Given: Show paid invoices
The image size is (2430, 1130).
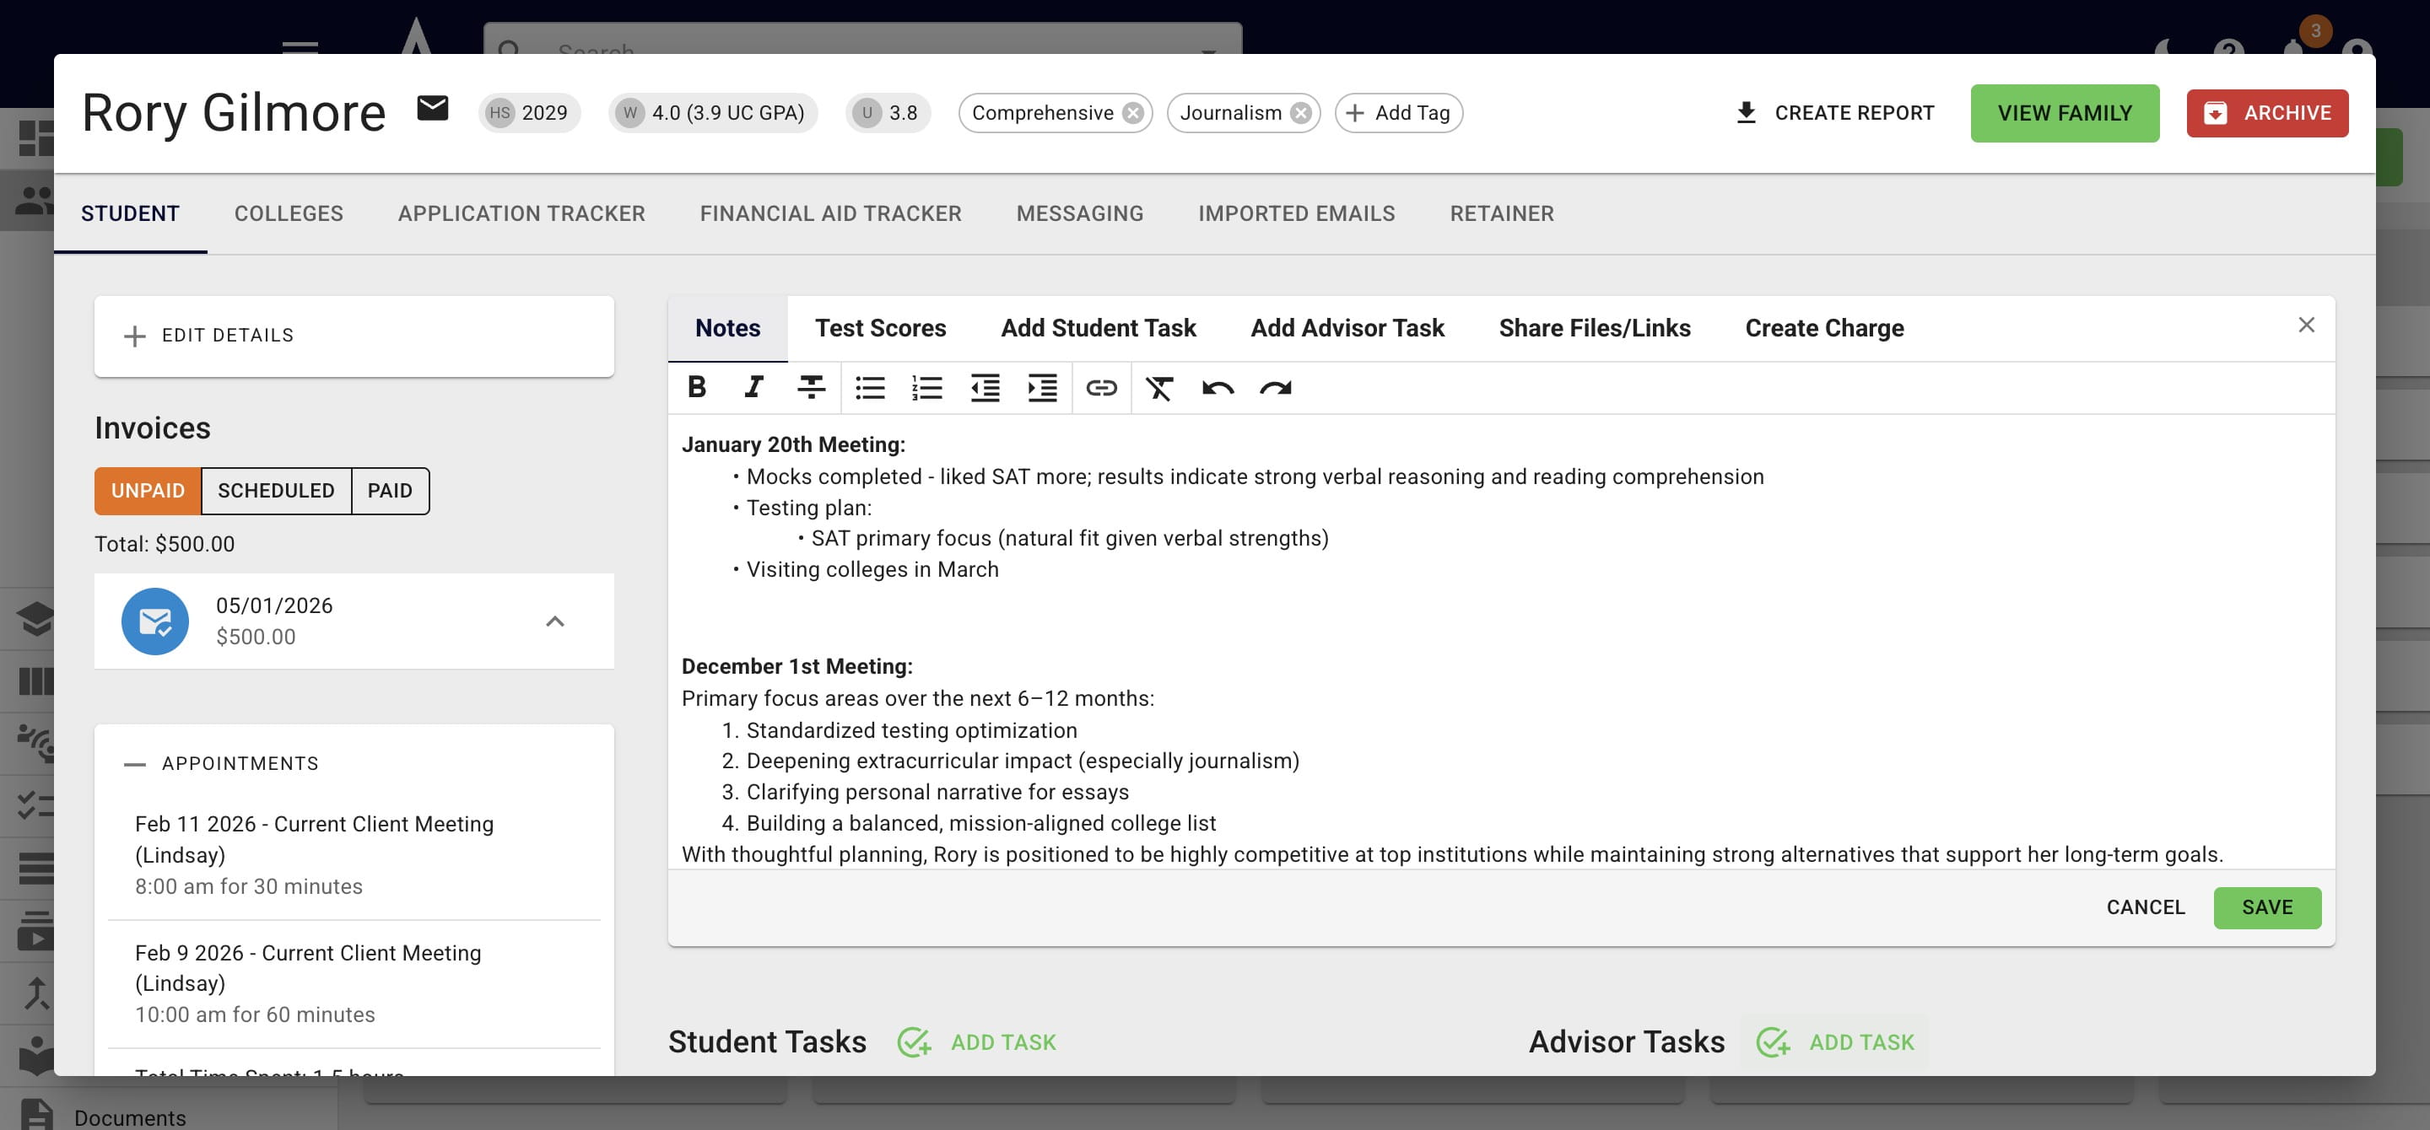Looking at the screenshot, I should [390, 491].
